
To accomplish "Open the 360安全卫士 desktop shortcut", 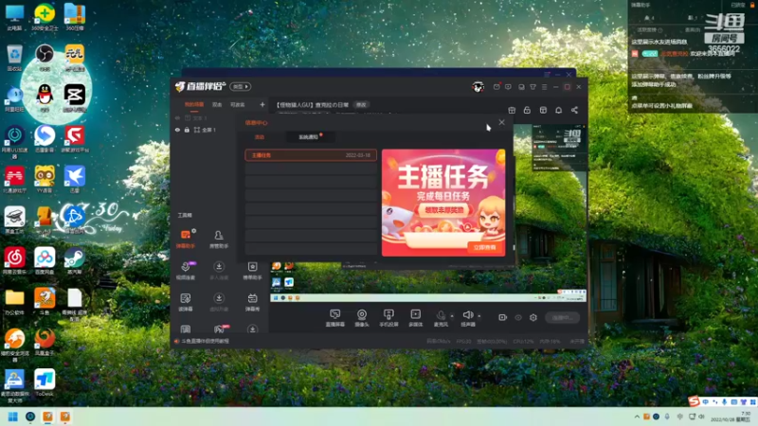I will click(45, 17).
